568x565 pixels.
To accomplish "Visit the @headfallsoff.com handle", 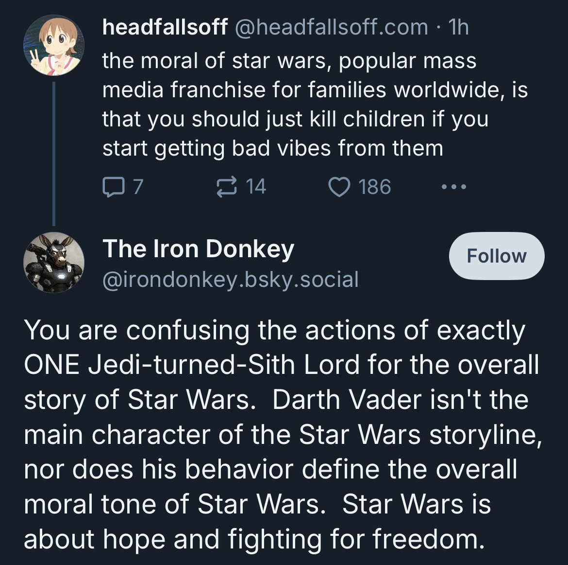I will pos(332,27).
